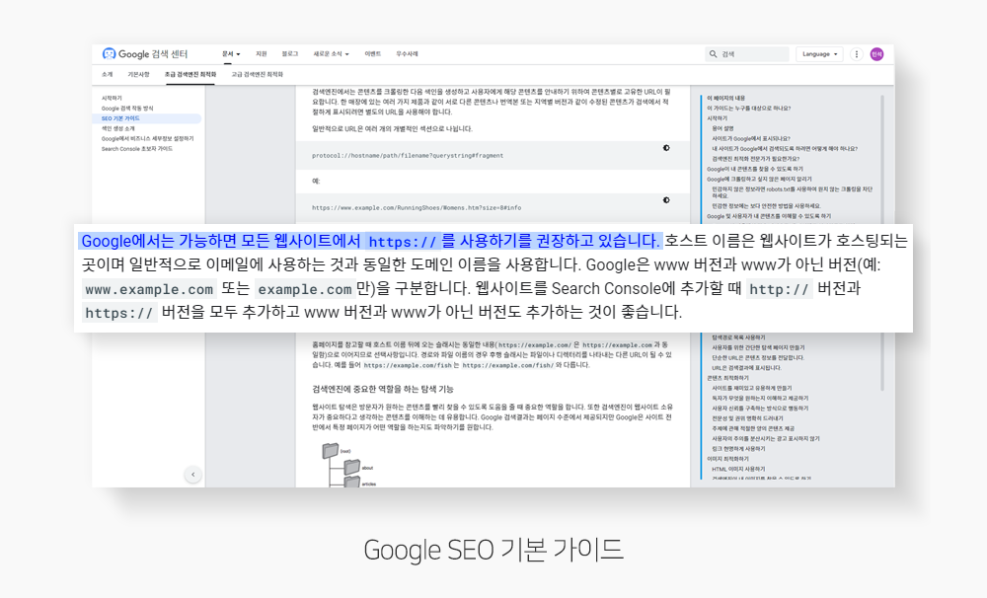Jump to Google에 크롤링하고 싶지 않은 페이지 알리기
Image resolution: width=987 pixels, height=598 pixels.
[x=759, y=179]
